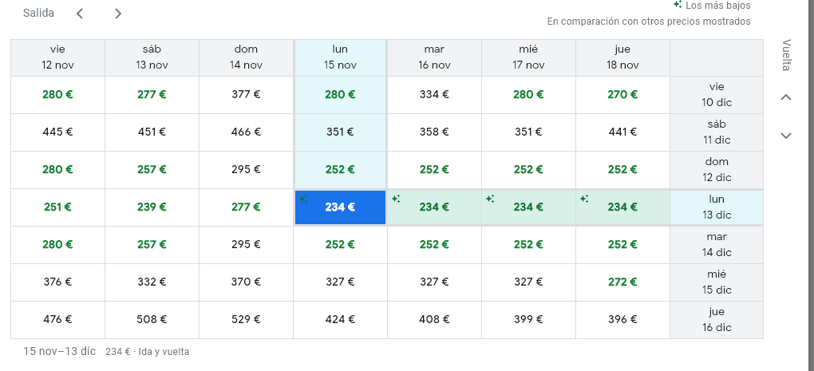This screenshot has width=814, height=371.
Task: Select the 476 € price
Action: 57,320
